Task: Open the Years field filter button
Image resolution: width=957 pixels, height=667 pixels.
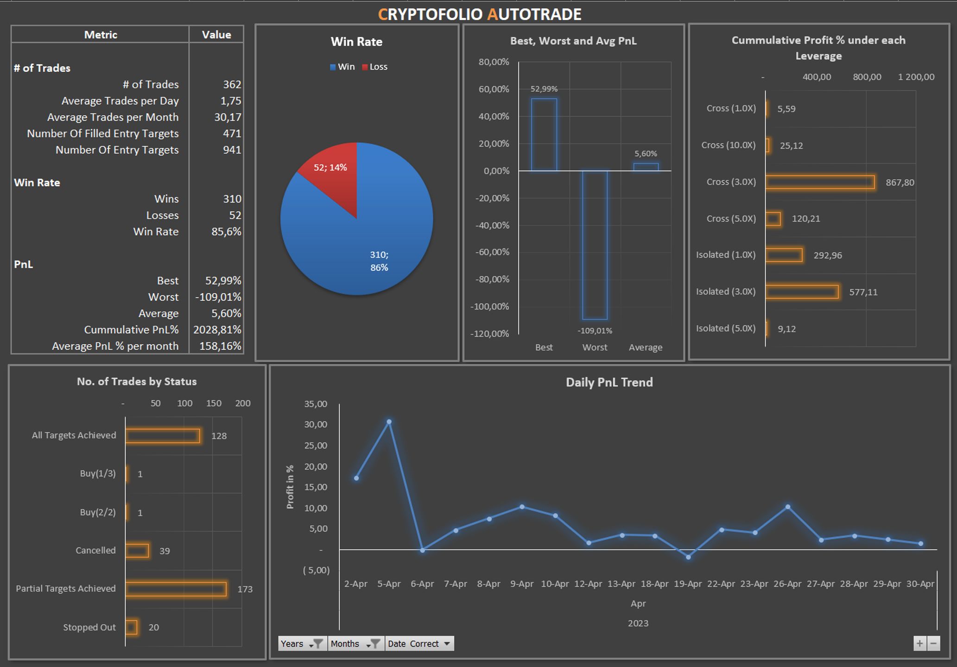Action: pyautogui.click(x=303, y=643)
